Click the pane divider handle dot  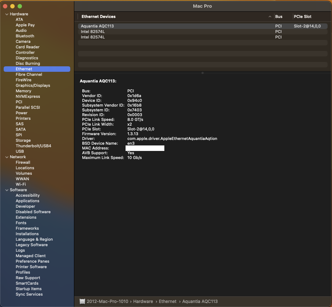coord(203,73)
